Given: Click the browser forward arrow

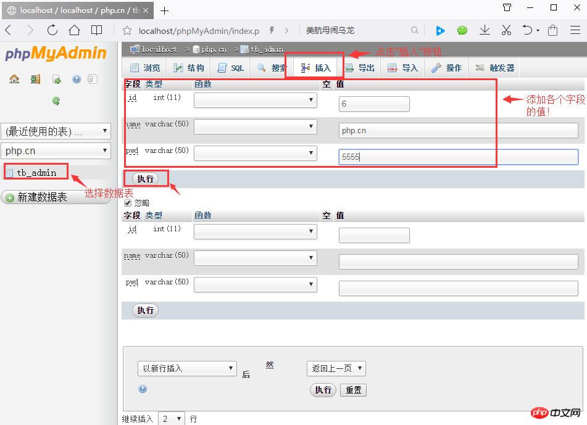Looking at the screenshot, I should point(30,30).
